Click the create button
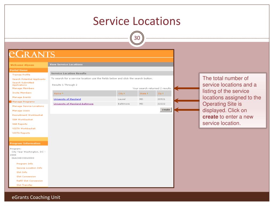Screen dimensions: 274x206 166,110
